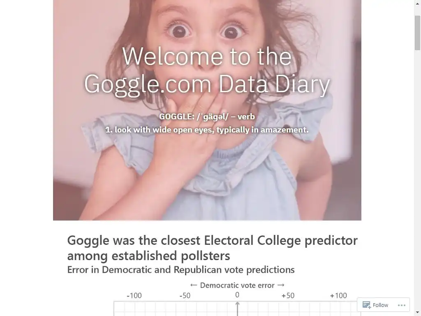Click the left arrow beside Democratic vote error
The height and width of the screenshot is (316, 421).
click(194, 285)
